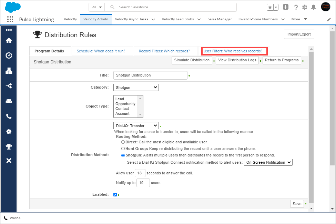Expand the Invalid Phone Numbers chevron
336x224 pixels.
tap(283, 19)
